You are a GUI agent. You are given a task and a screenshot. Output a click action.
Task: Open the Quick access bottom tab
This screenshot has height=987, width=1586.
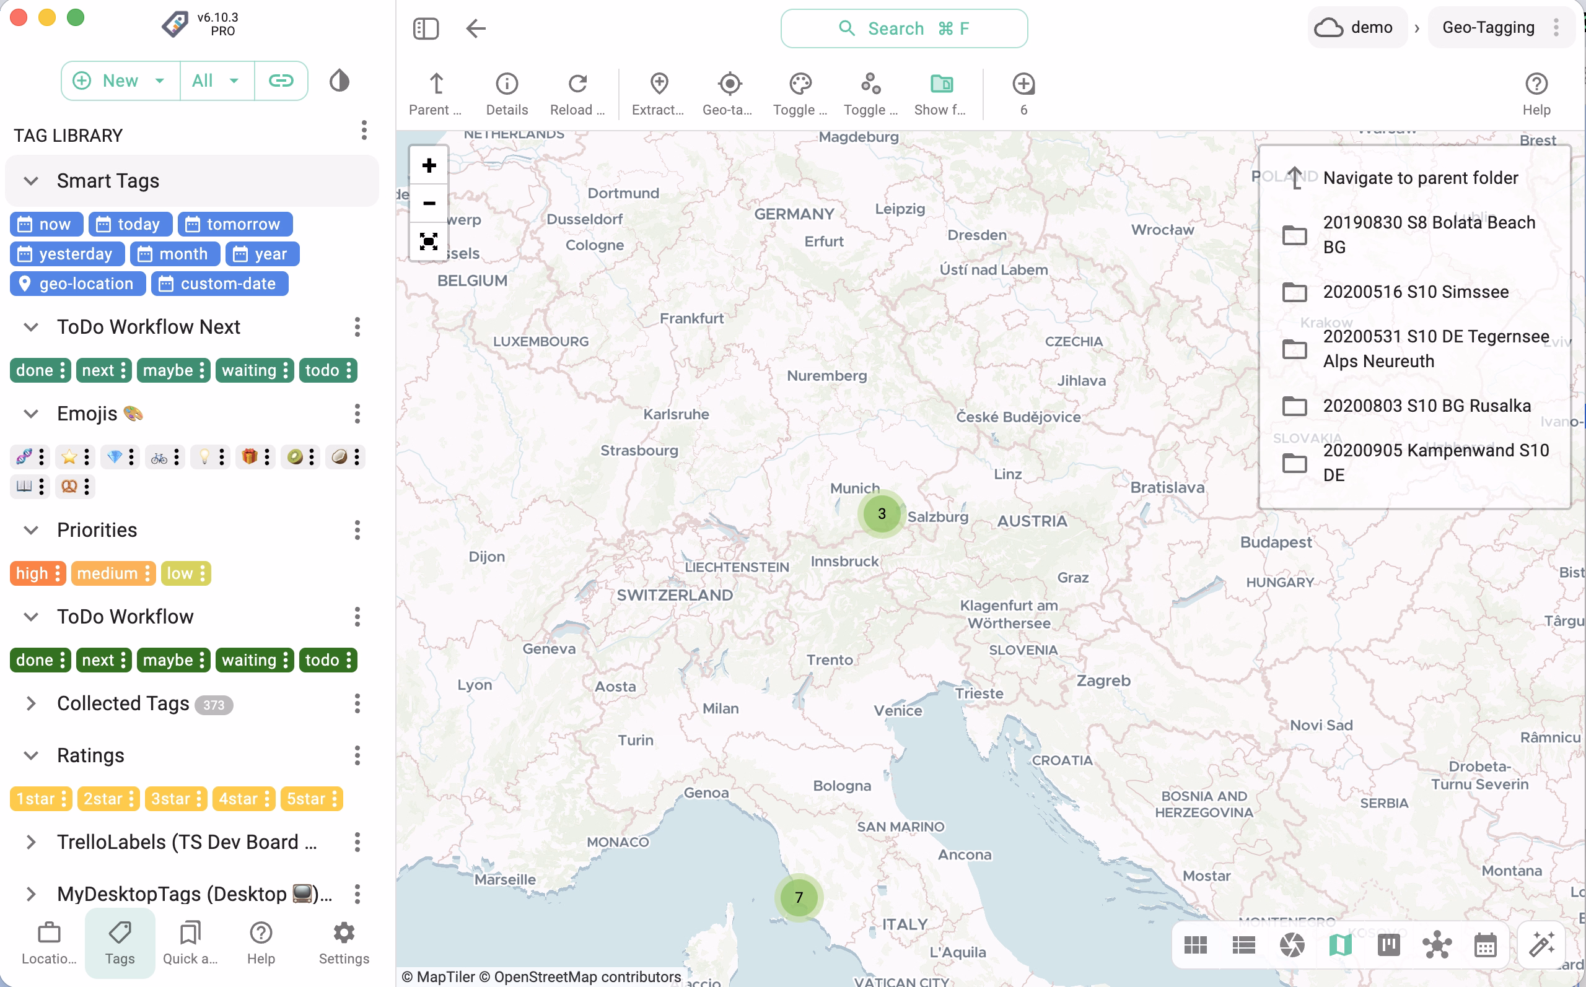tap(190, 943)
